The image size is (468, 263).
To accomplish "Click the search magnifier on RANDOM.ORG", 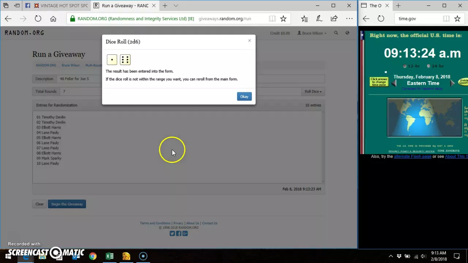I will [x=336, y=33].
